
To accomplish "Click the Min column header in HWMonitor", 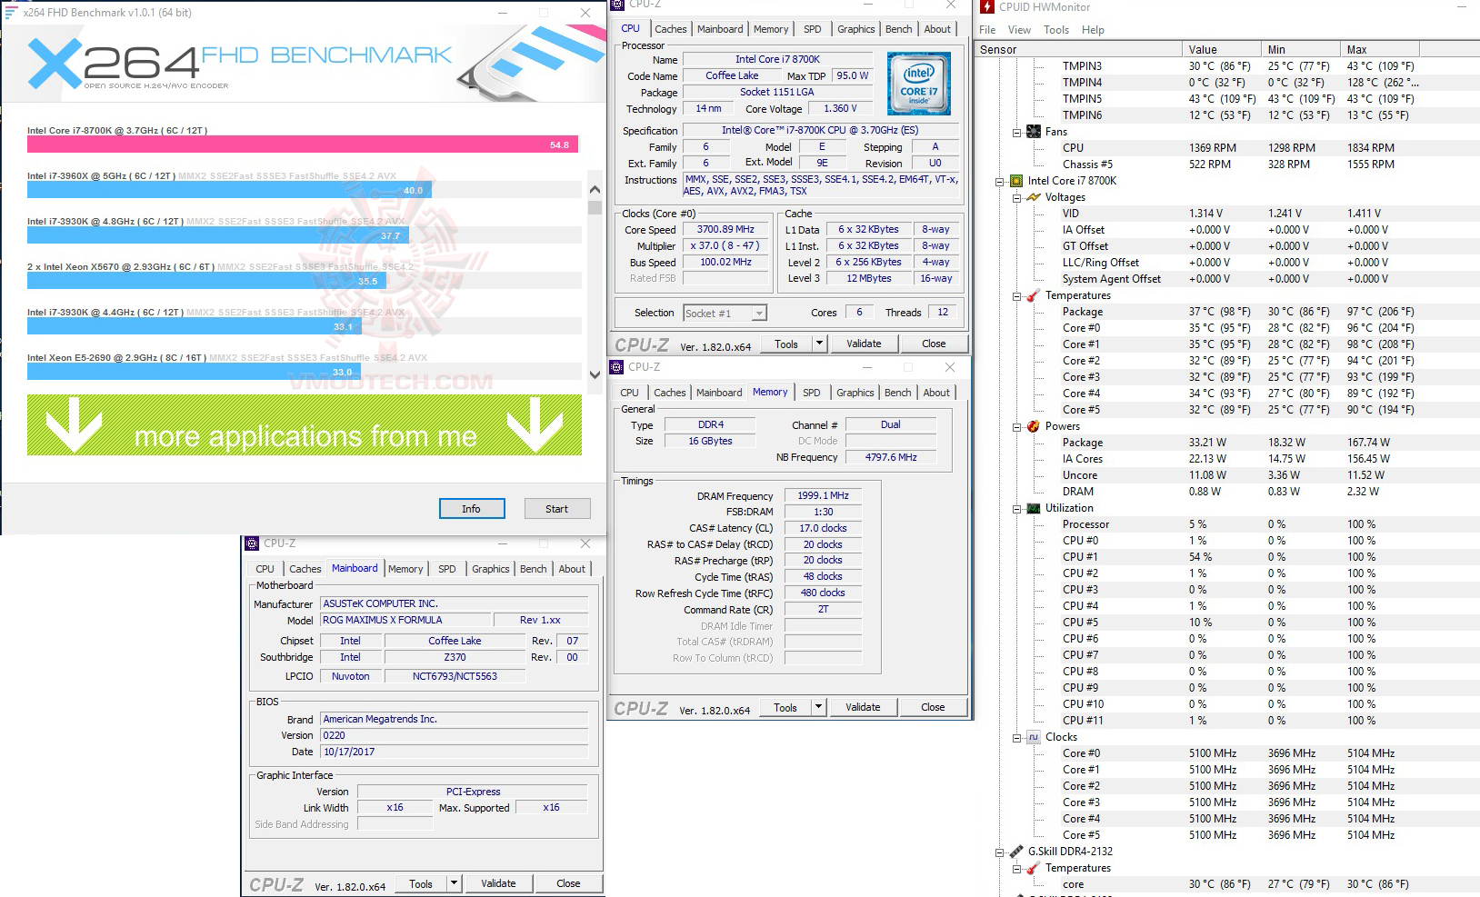I will (1302, 50).
